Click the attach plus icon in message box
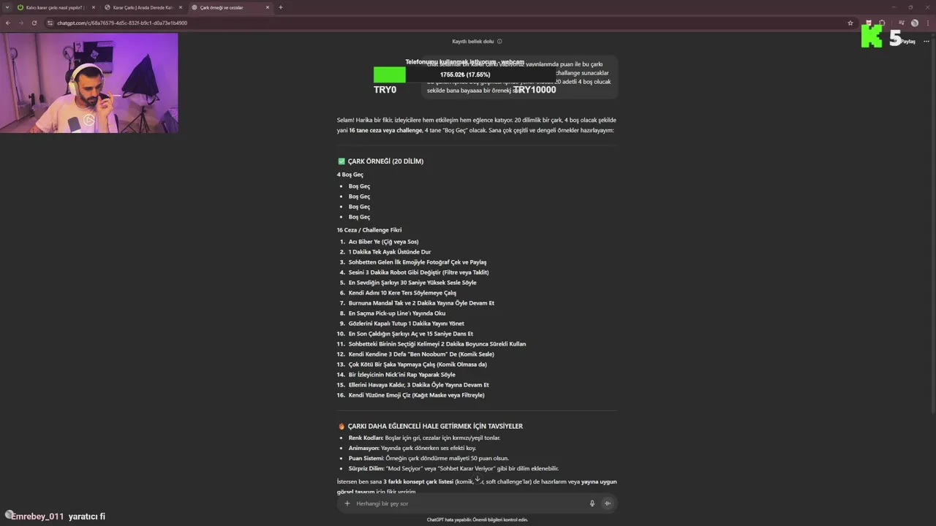This screenshot has width=936, height=526. tap(347, 503)
